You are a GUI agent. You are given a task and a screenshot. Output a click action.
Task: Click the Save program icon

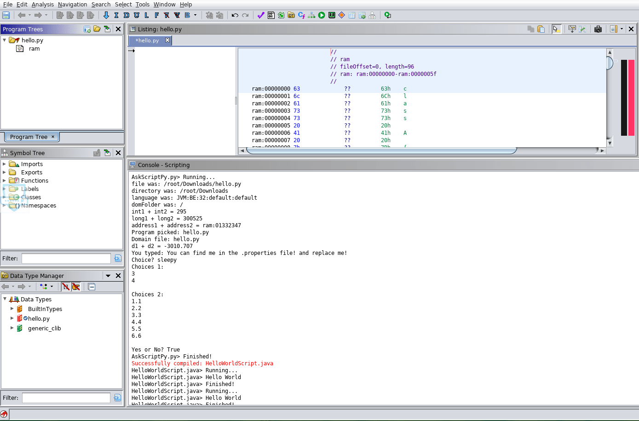click(x=6, y=15)
